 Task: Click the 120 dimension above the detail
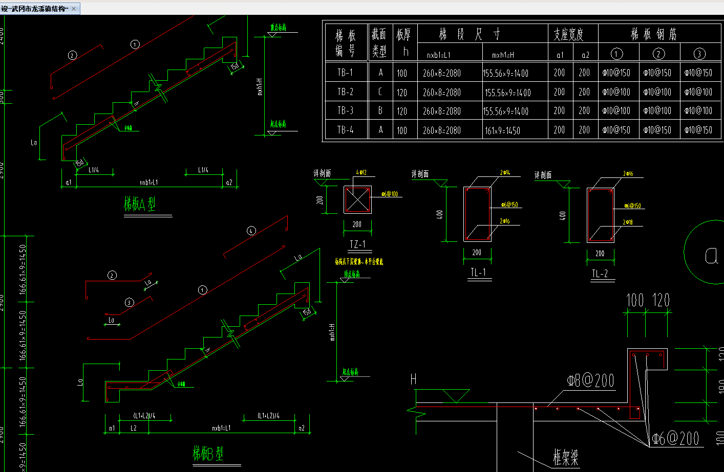click(x=661, y=300)
